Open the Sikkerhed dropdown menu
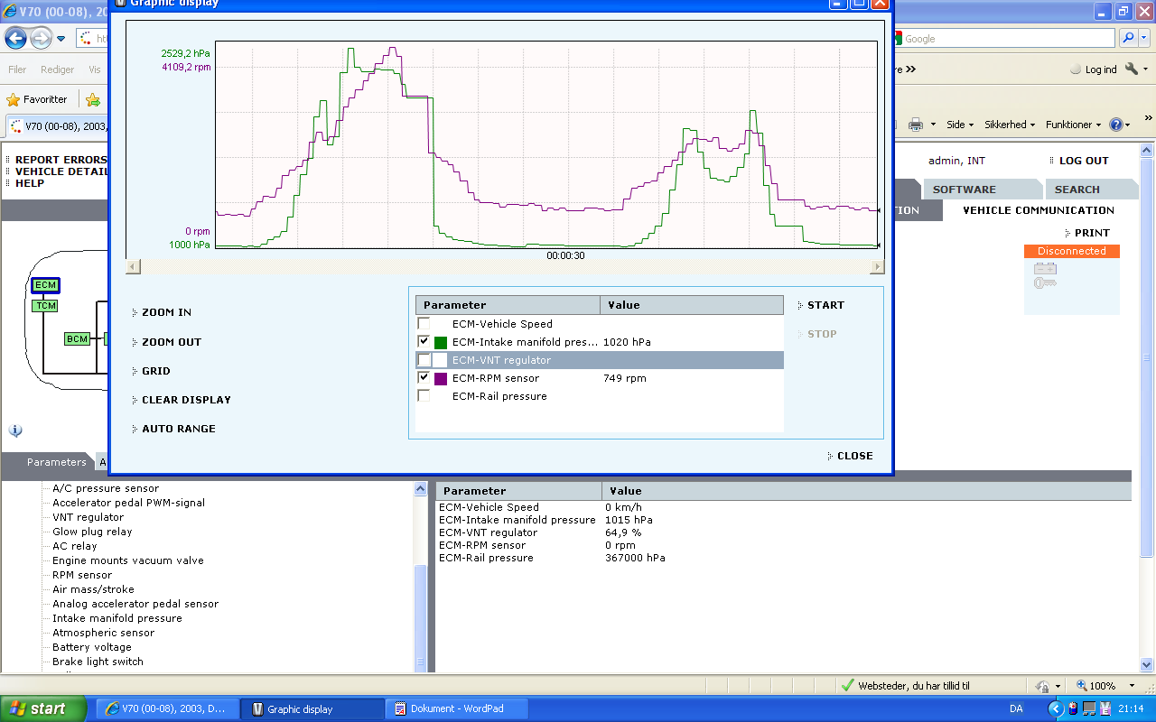 pos(1011,125)
